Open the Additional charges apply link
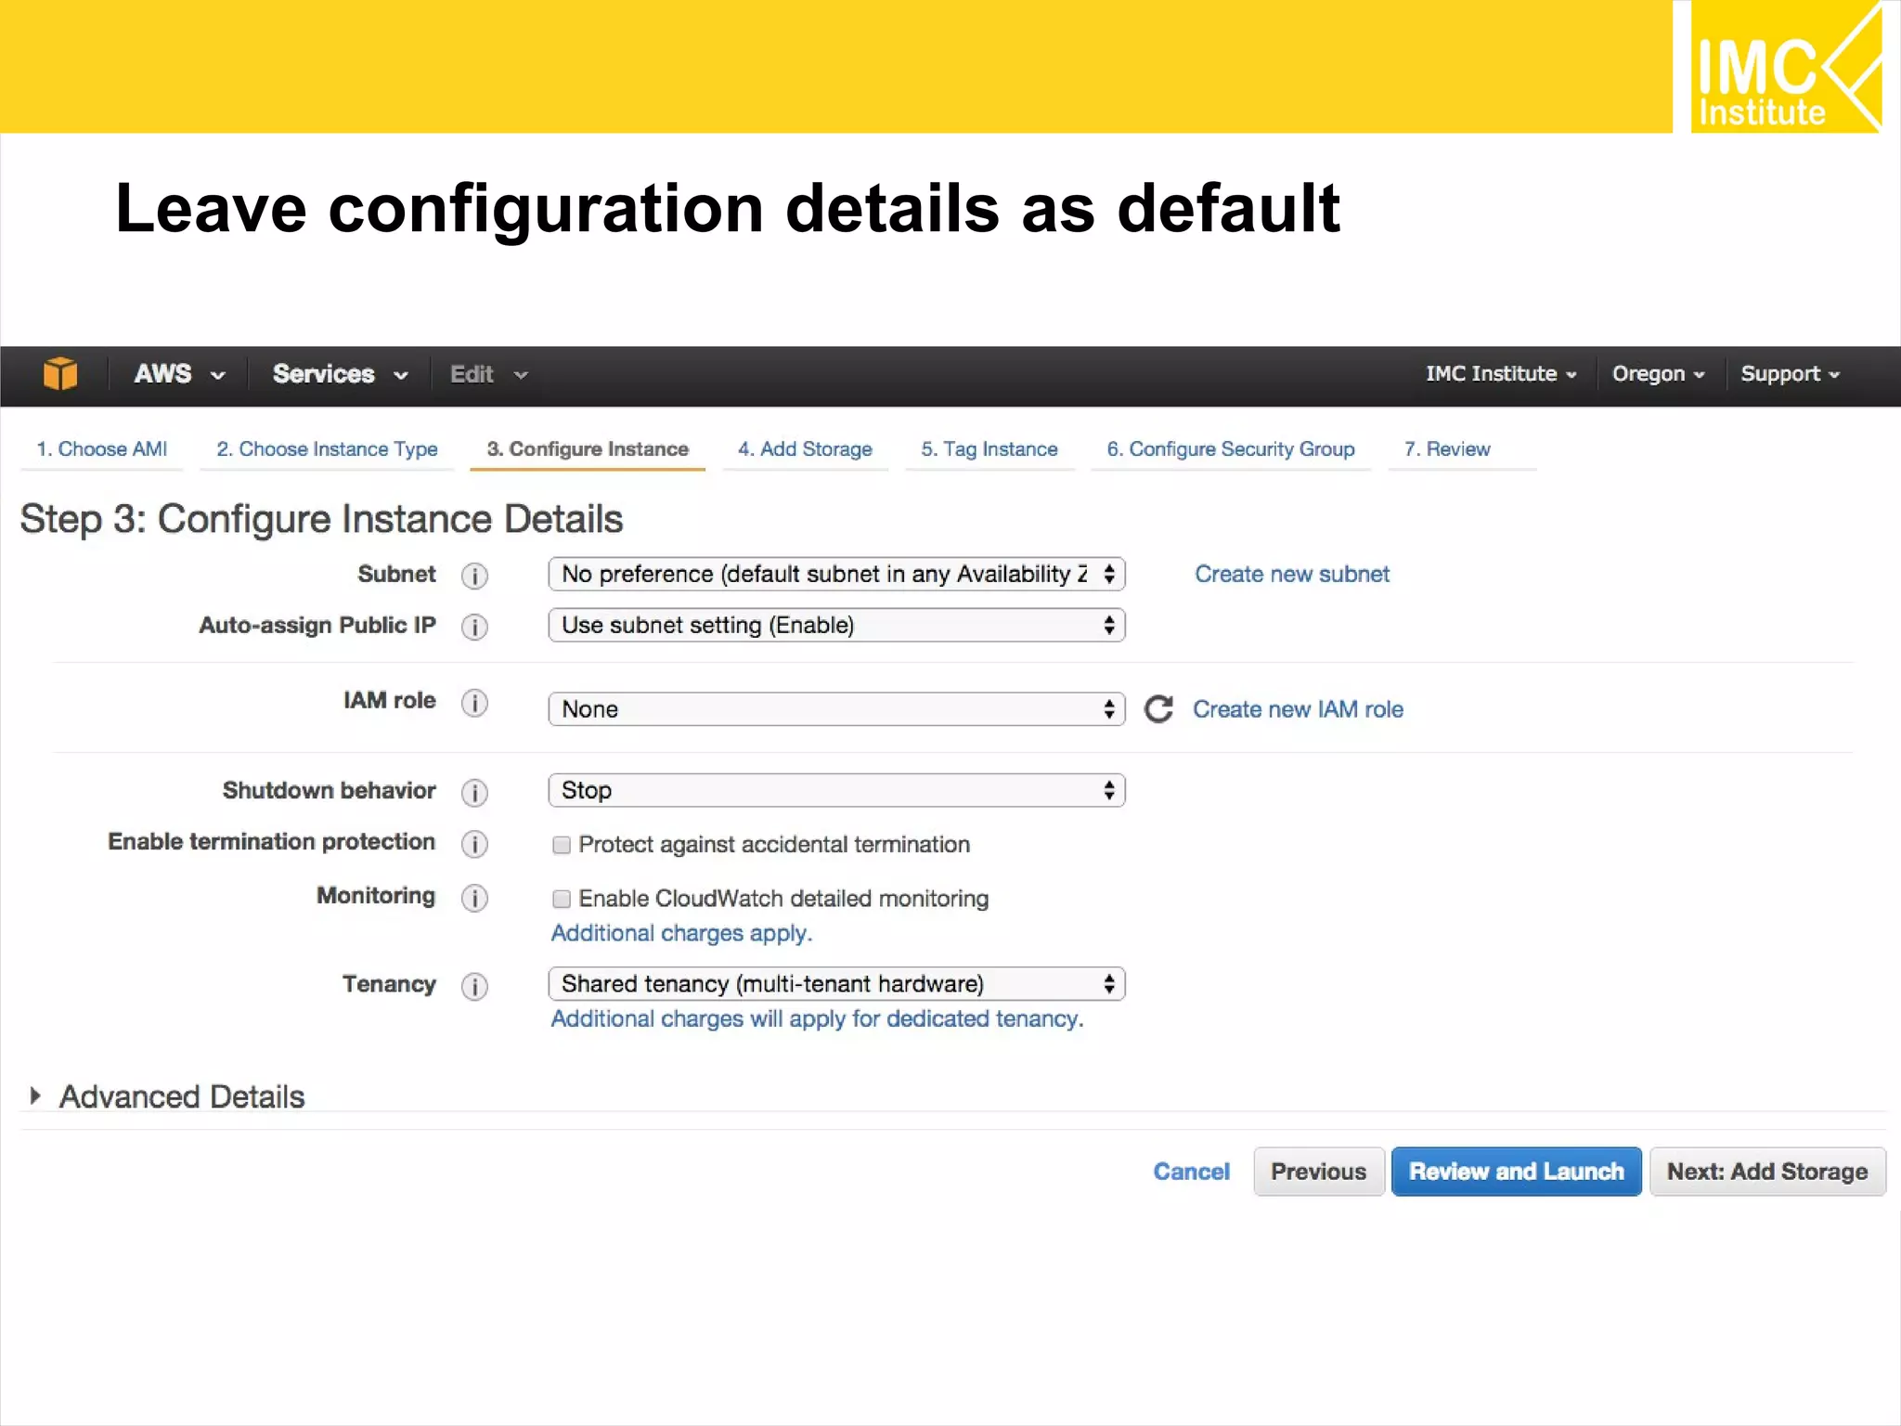The height and width of the screenshot is (1426, 1901). (x=681, y=933)
